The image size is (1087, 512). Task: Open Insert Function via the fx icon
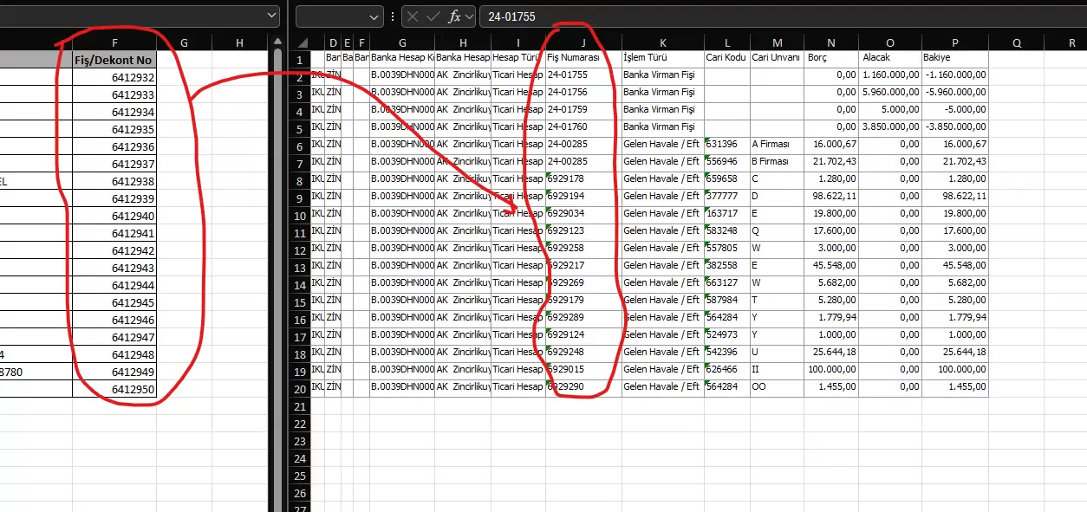click(x=454, y=16)
